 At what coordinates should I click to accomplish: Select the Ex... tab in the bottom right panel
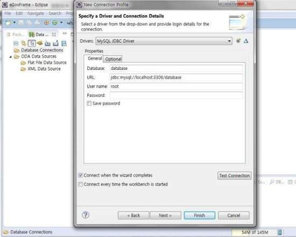pyautogui.click(x=261, y=182)
